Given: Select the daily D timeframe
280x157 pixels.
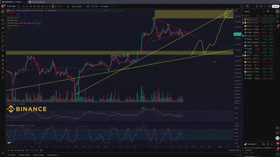Looking at the screenshot, I should 56,7.
